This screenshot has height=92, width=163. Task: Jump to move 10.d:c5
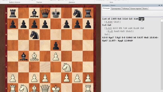129,31
